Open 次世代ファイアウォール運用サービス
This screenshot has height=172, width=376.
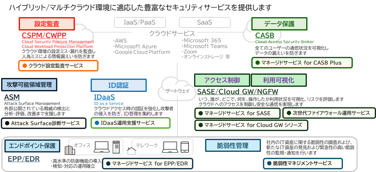point(329,113)
